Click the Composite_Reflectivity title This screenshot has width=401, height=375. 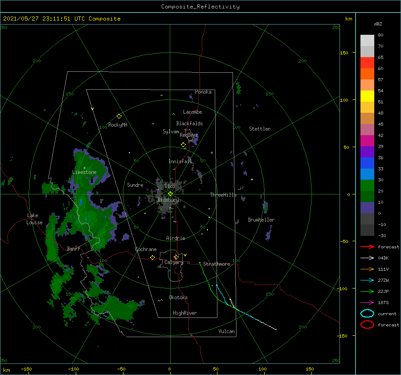tap(200, 7)
